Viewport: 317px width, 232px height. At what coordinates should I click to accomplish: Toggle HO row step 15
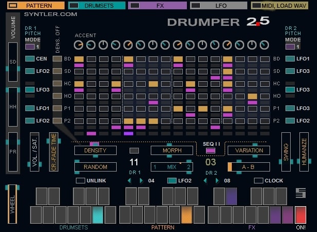(x=252, y=96)
